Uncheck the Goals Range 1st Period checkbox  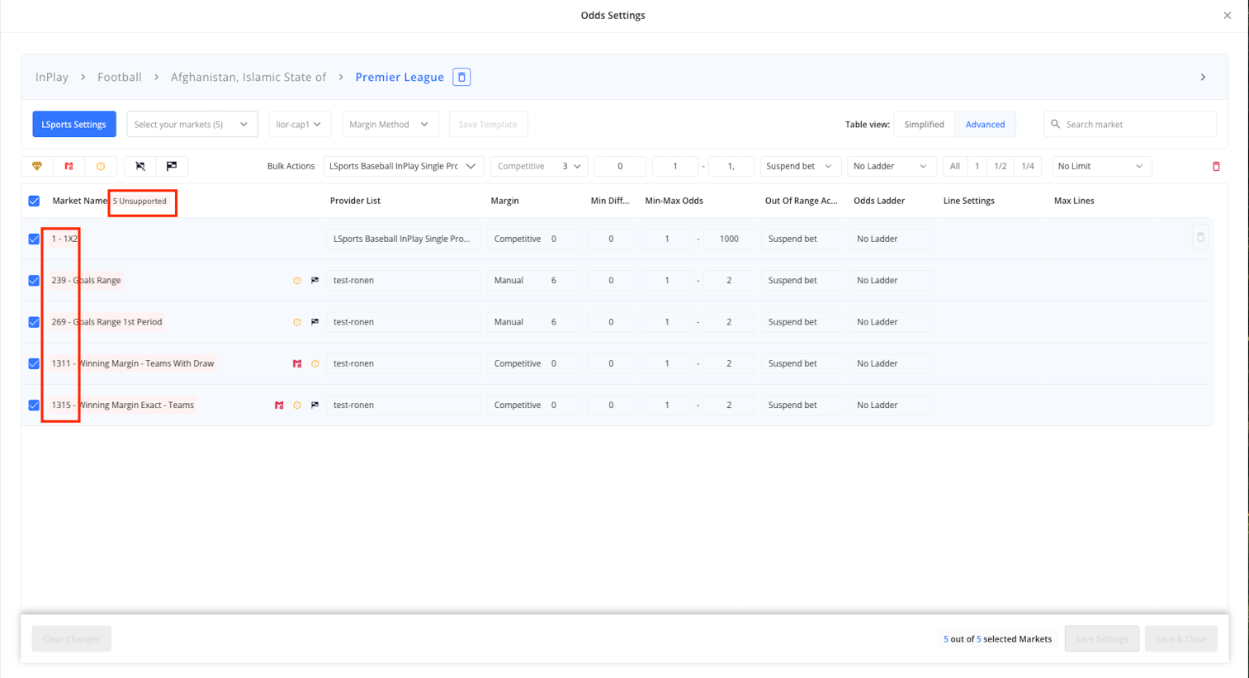(x=34, y=322)
